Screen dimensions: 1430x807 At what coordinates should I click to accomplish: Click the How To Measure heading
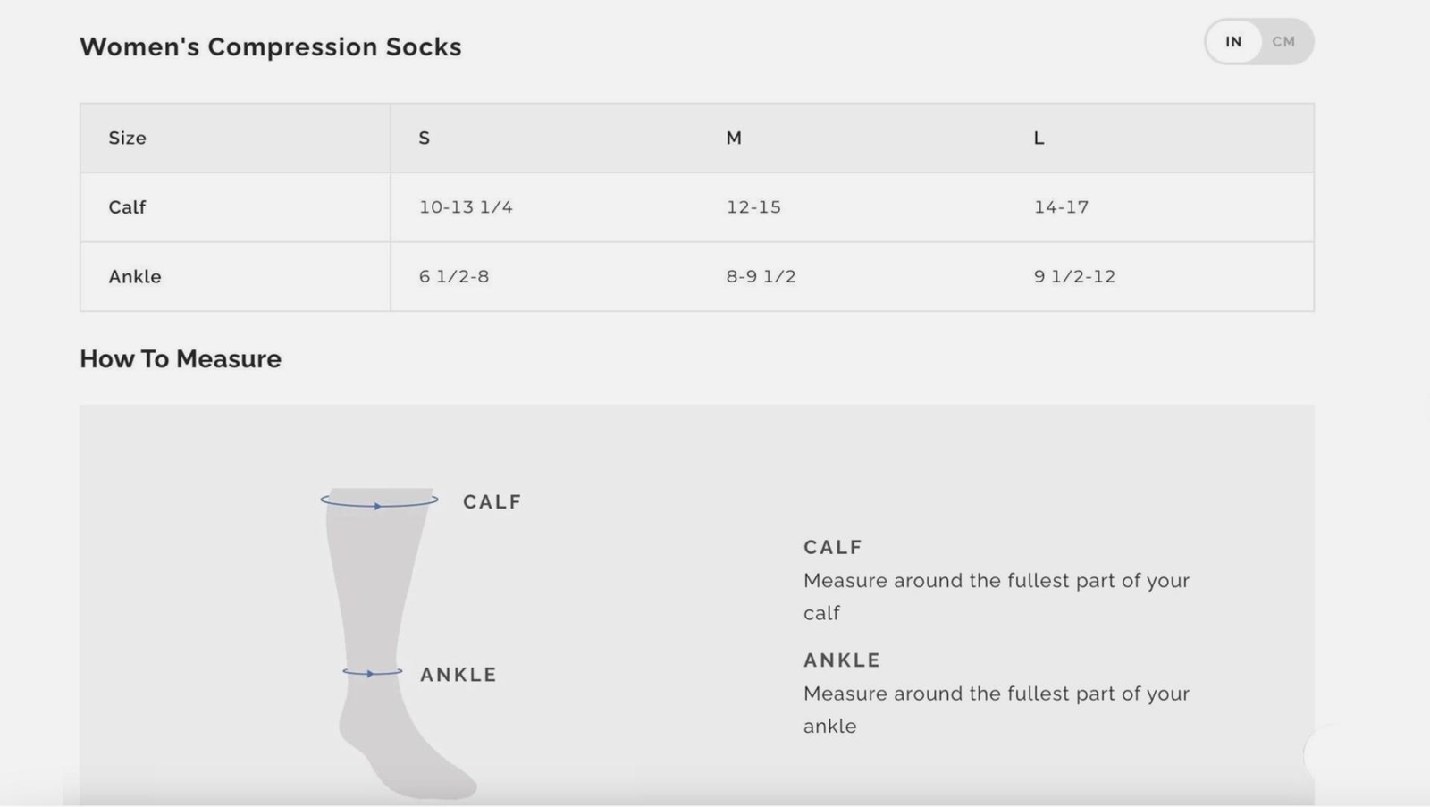[x=181, y=359]
